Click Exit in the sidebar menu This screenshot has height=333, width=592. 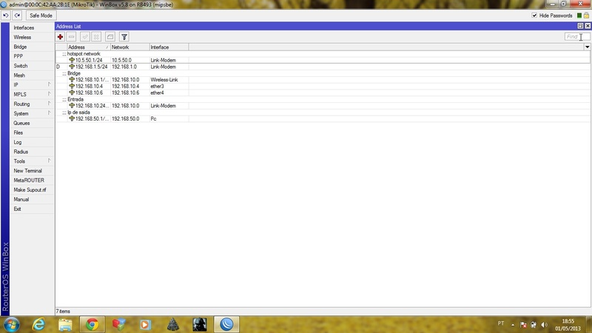[17, 209]
